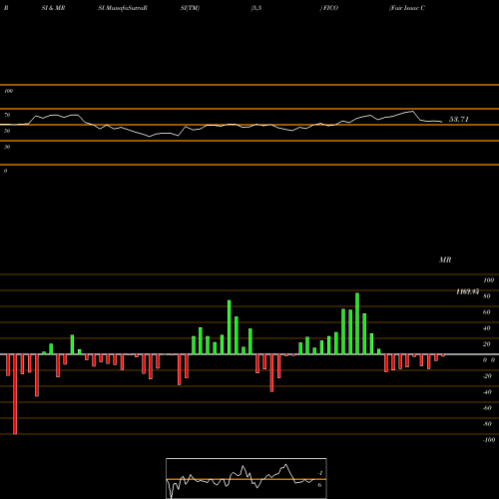Click the price value beside MR scale
The height and width of the screenshot is (499, 499).
pos(467,291)
